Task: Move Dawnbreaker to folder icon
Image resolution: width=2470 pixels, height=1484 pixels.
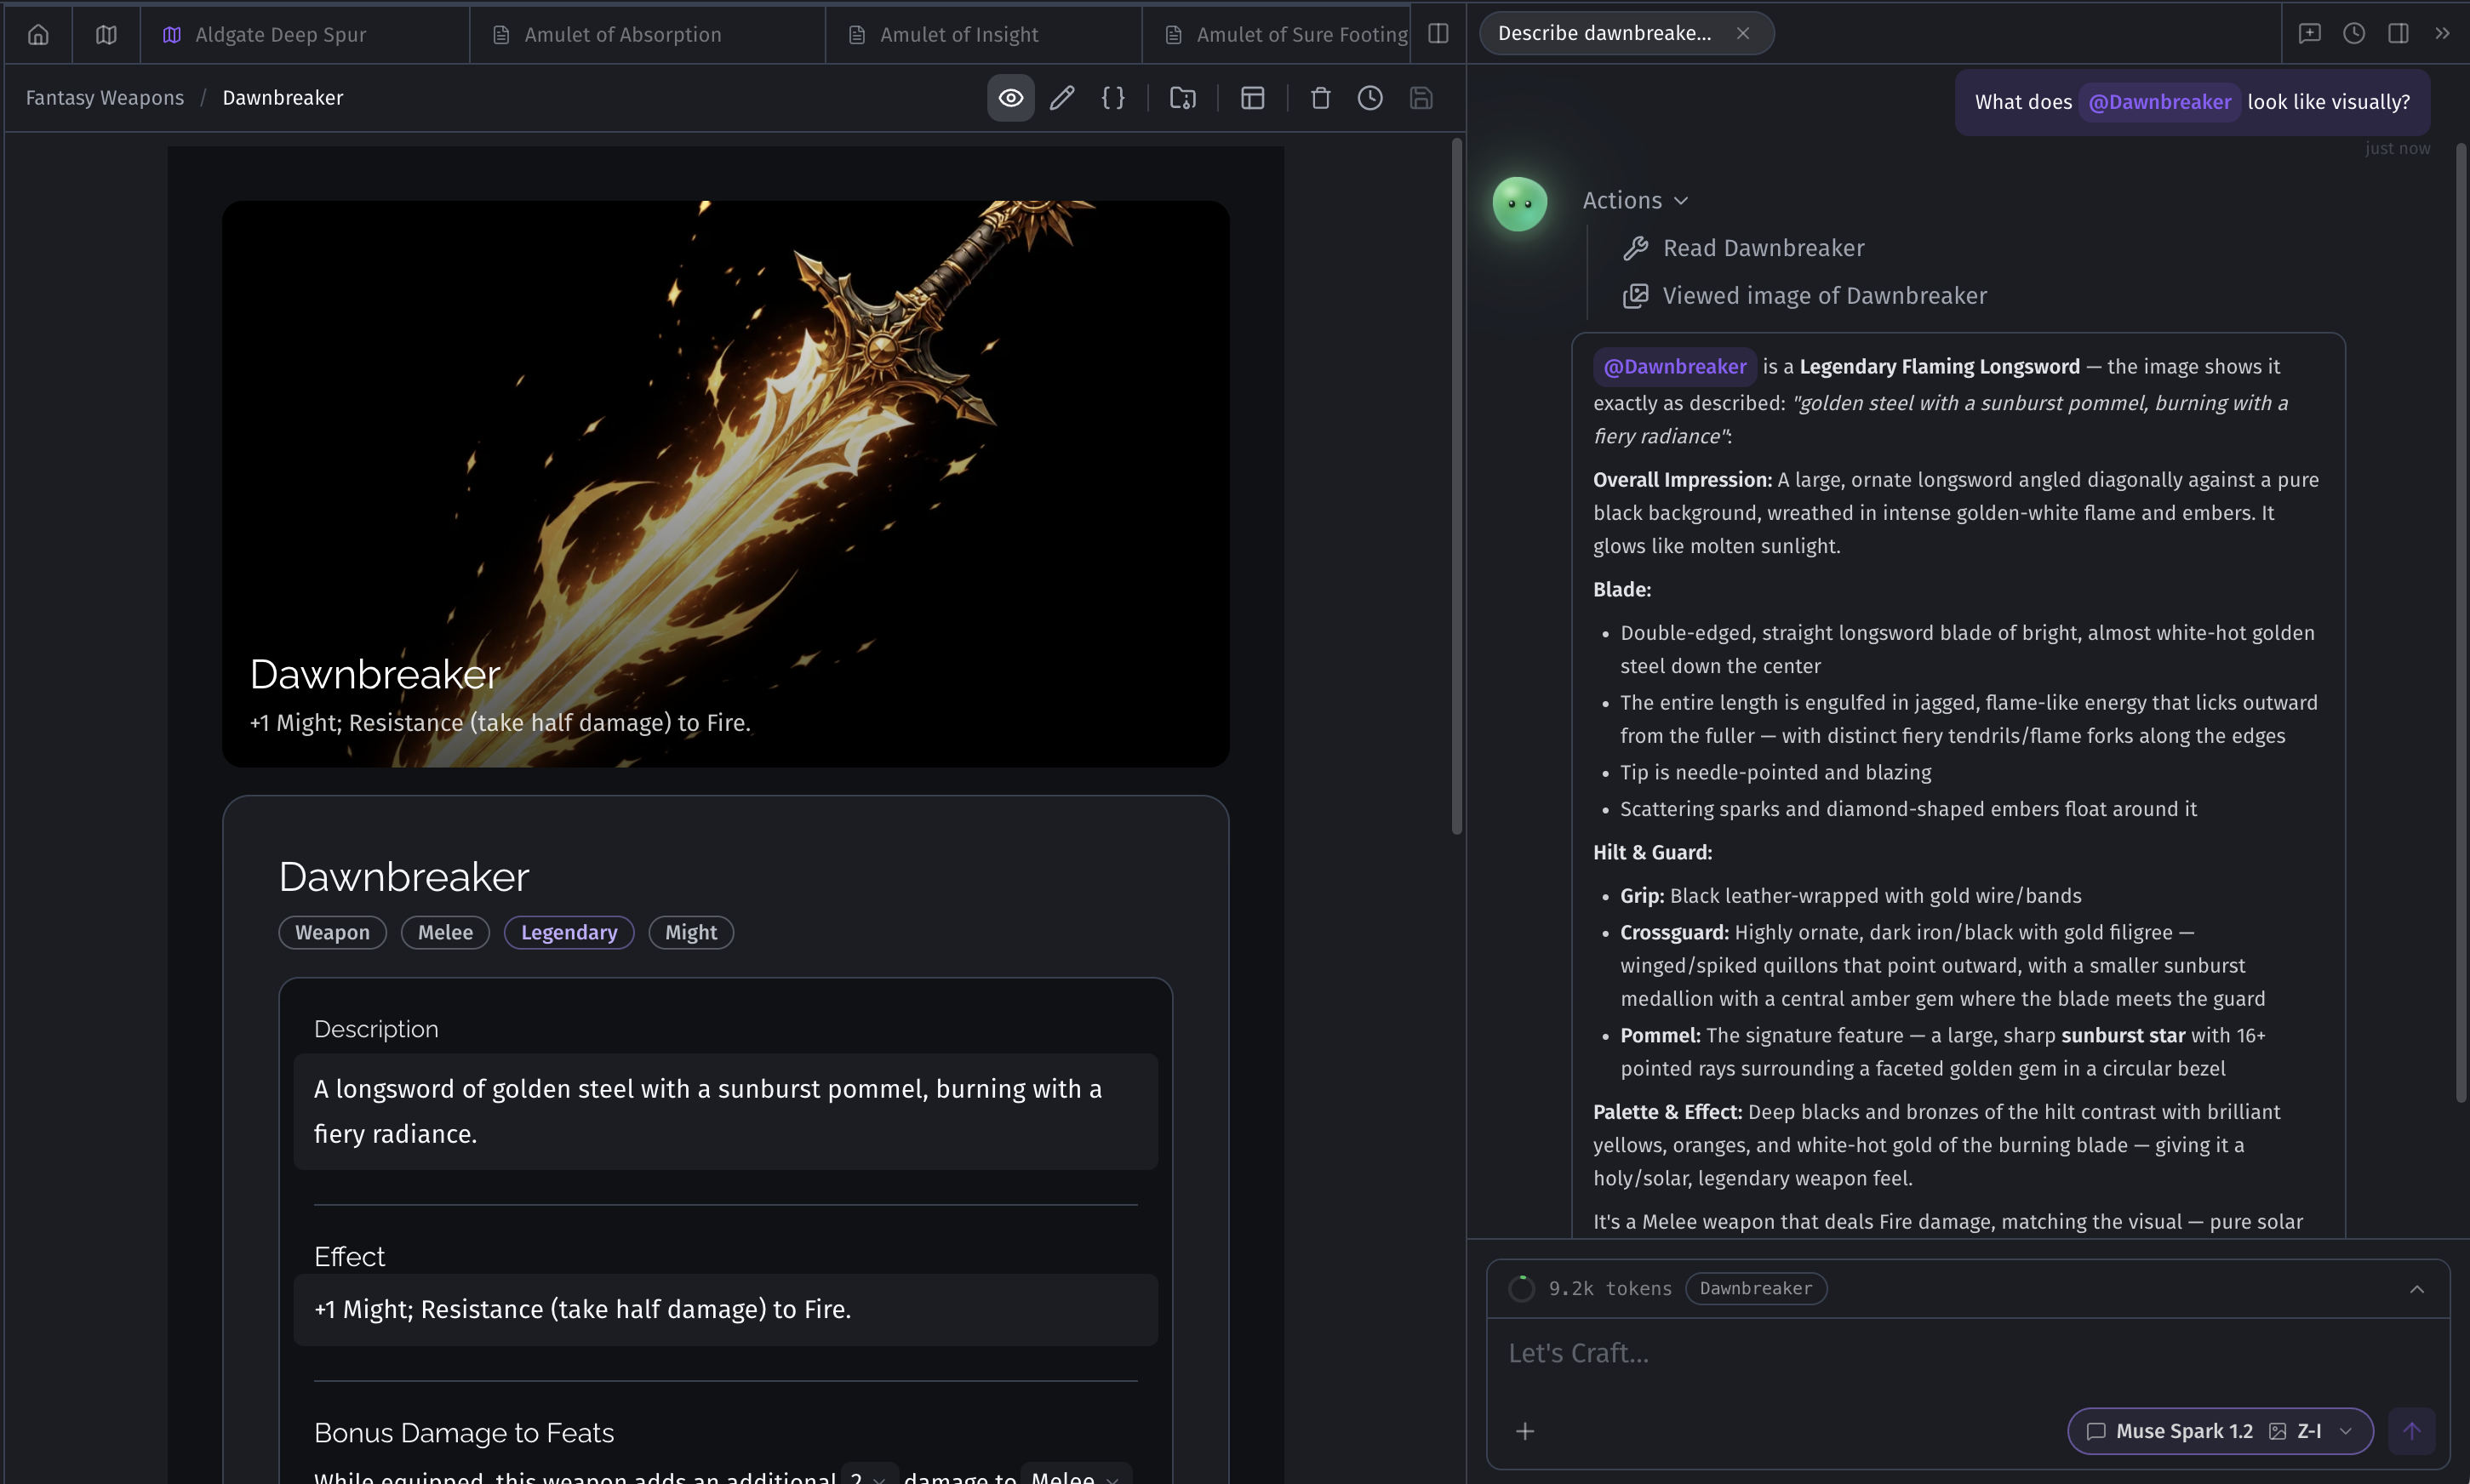Action: (1183, 98)
